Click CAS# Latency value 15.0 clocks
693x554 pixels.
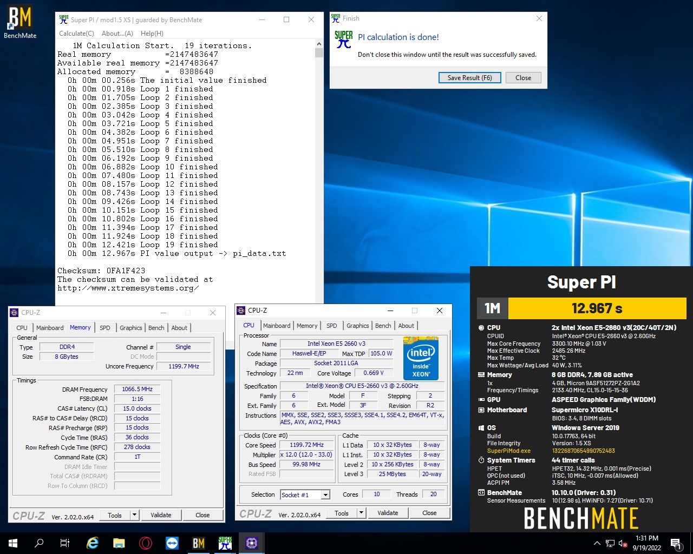tap(138, 408)
